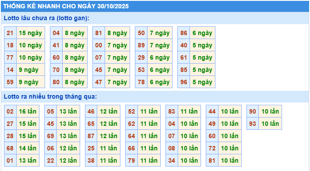Click '8 ngày' cell beside number 80

pos(75,82)
